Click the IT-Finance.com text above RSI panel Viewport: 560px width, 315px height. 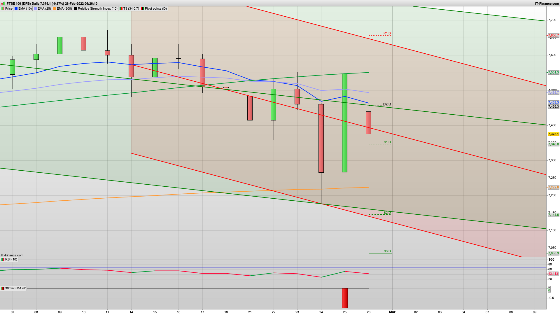(x=12, y=255)
